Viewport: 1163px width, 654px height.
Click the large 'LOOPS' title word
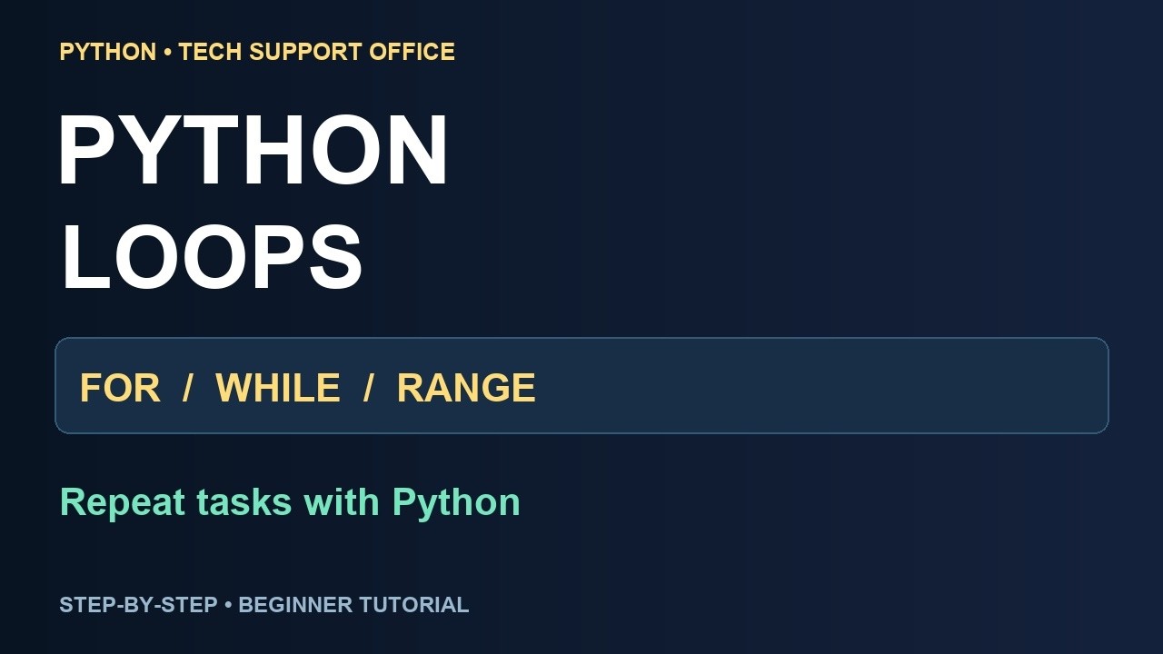[x=211, y=258]
